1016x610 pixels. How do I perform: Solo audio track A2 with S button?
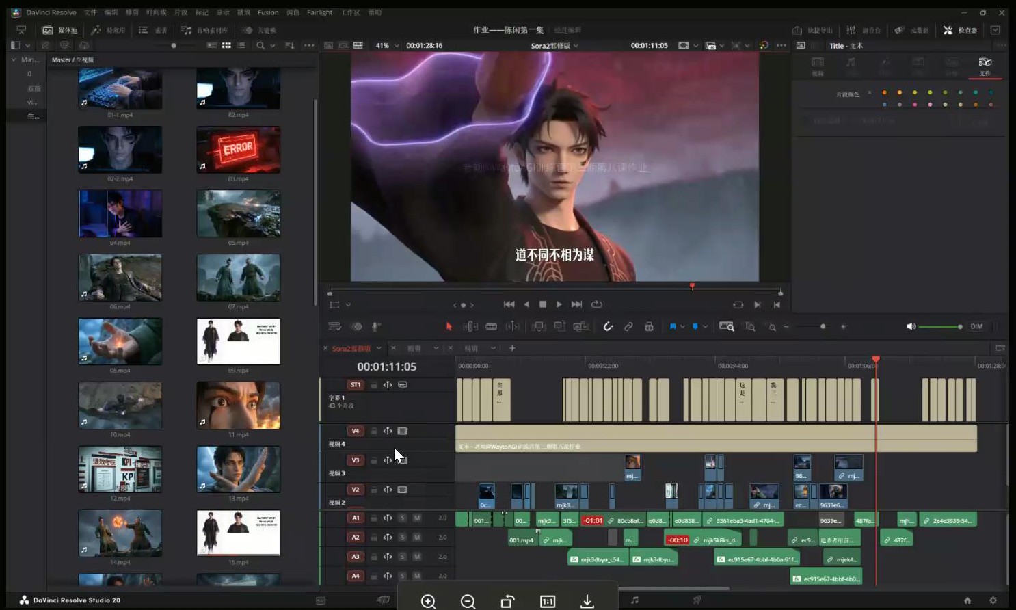(402, 537)
